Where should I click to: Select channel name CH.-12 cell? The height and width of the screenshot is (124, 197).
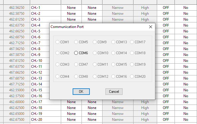(40, 72)
